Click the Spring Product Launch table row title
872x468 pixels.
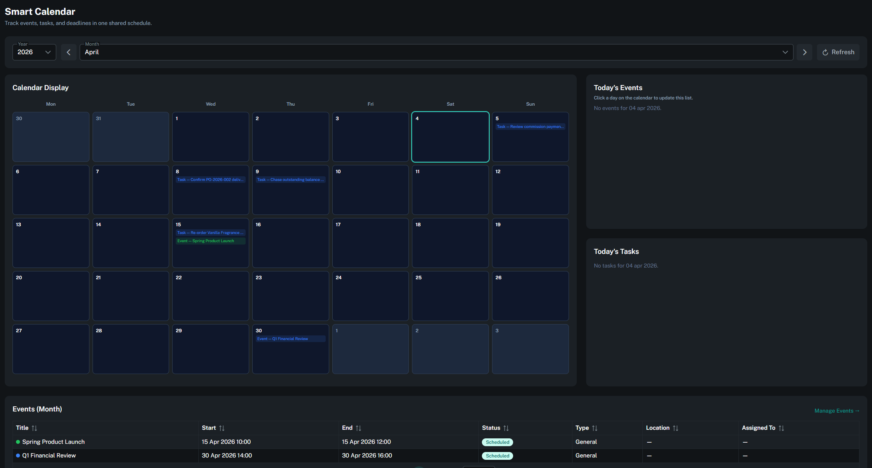(x=53, y=442)
